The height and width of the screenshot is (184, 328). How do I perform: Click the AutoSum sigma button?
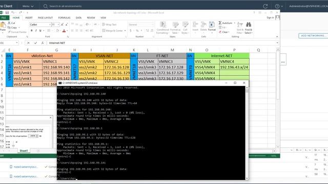(x=225, y=23)
